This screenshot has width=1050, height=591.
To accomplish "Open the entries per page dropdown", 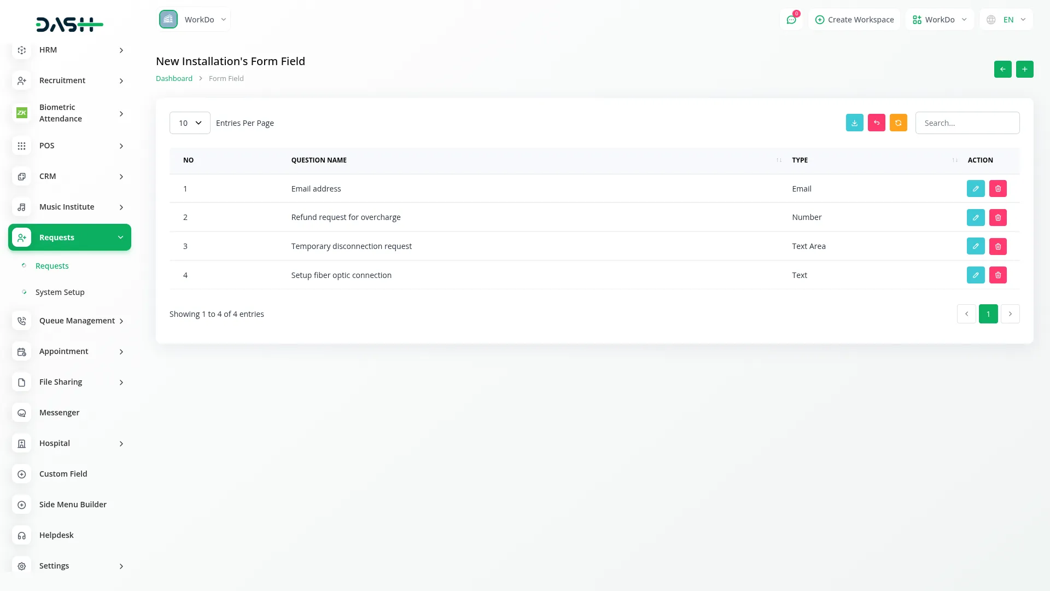I will (x=190, y=123).
